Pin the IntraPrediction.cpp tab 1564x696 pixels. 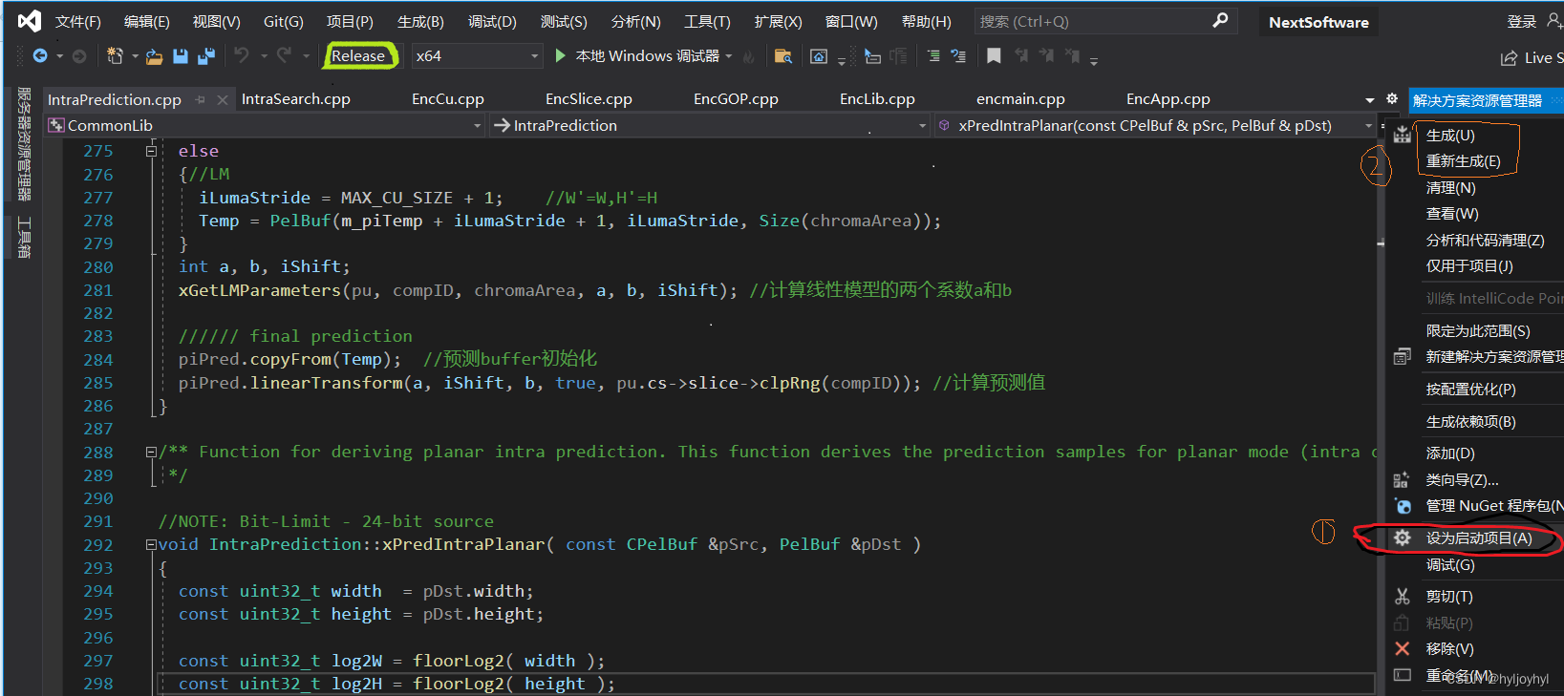(x=201, y=99)
